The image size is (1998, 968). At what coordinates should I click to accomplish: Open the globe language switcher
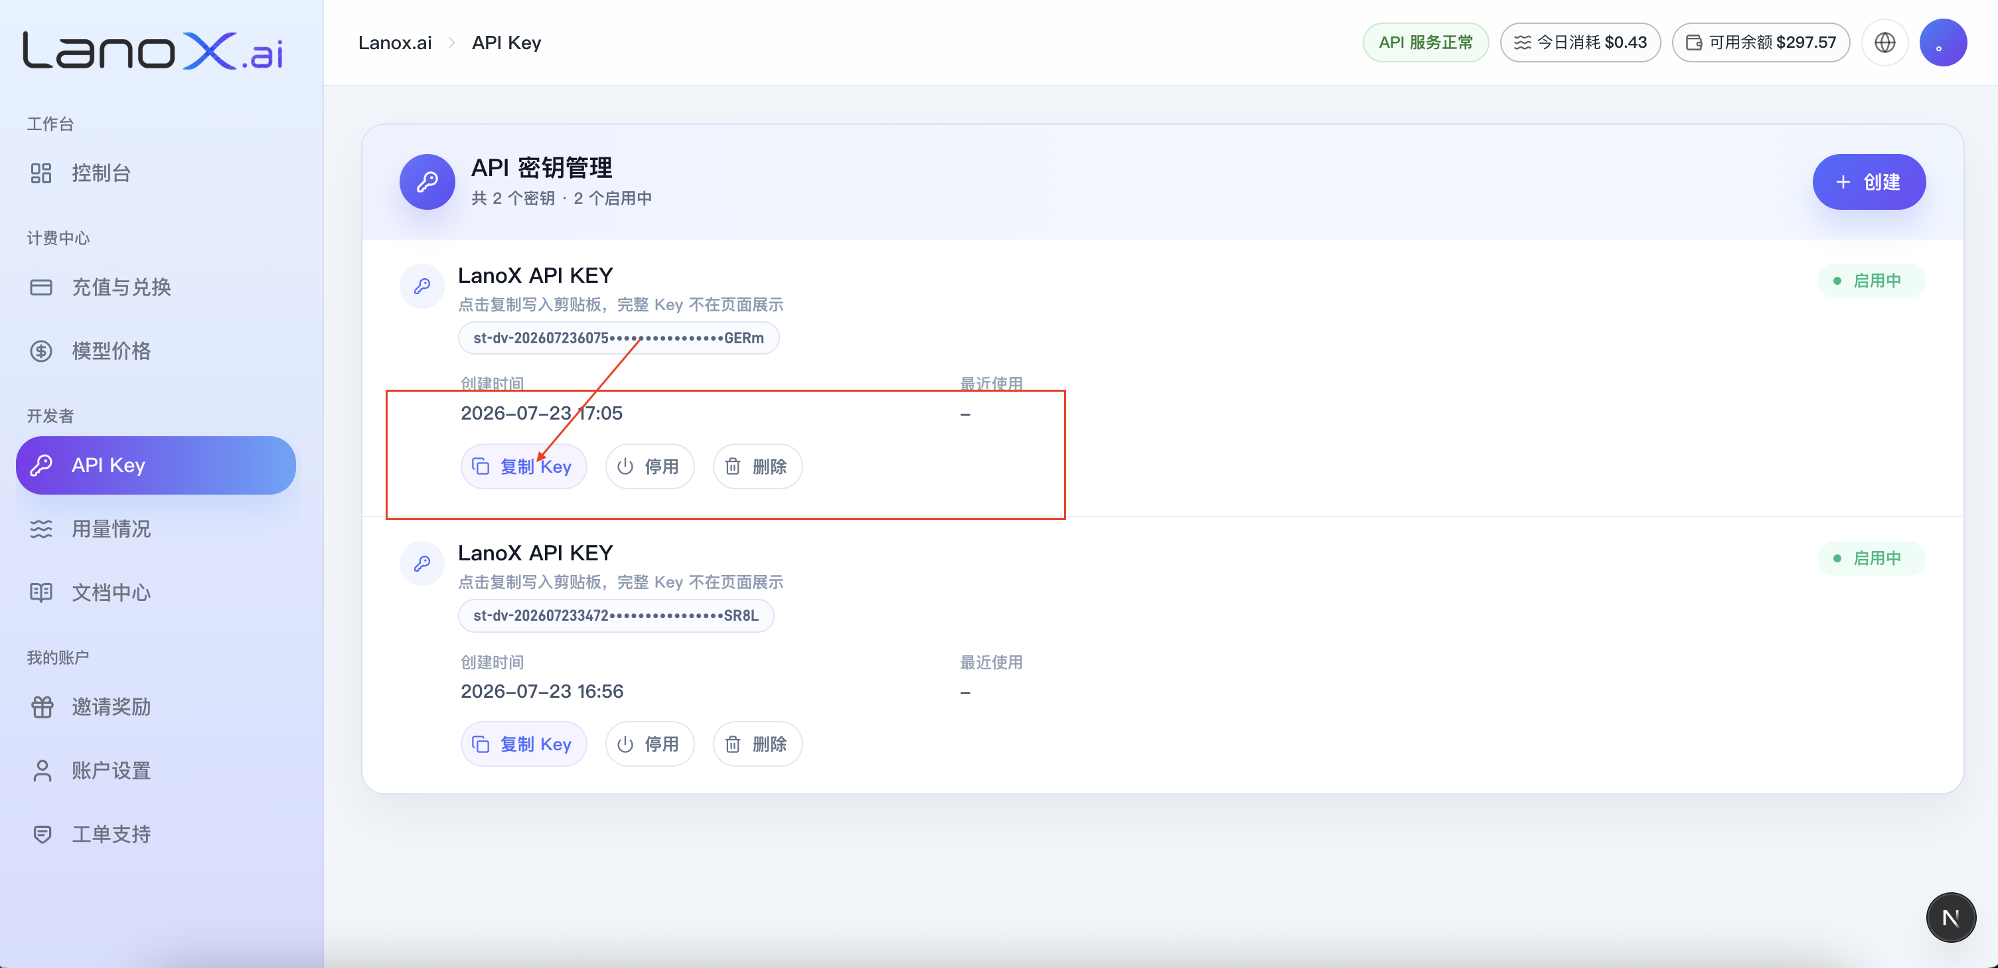point(1884,42)
